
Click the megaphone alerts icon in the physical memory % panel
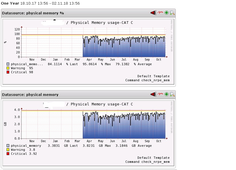coord(153,13)
